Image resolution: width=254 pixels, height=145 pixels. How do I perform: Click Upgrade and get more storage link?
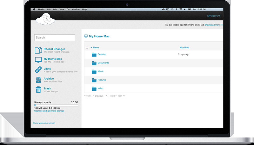coord(49,111)
